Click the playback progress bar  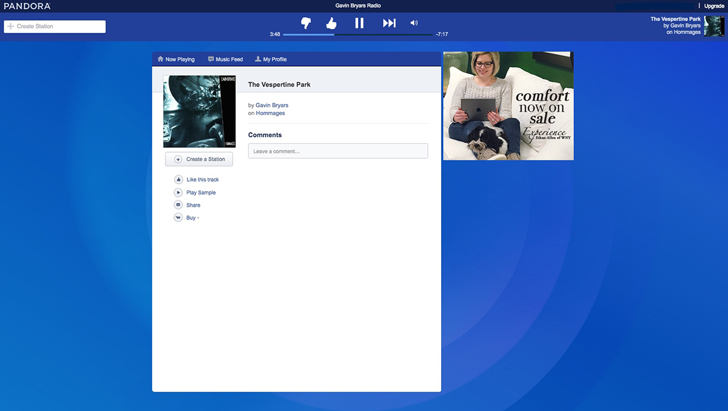358,35
